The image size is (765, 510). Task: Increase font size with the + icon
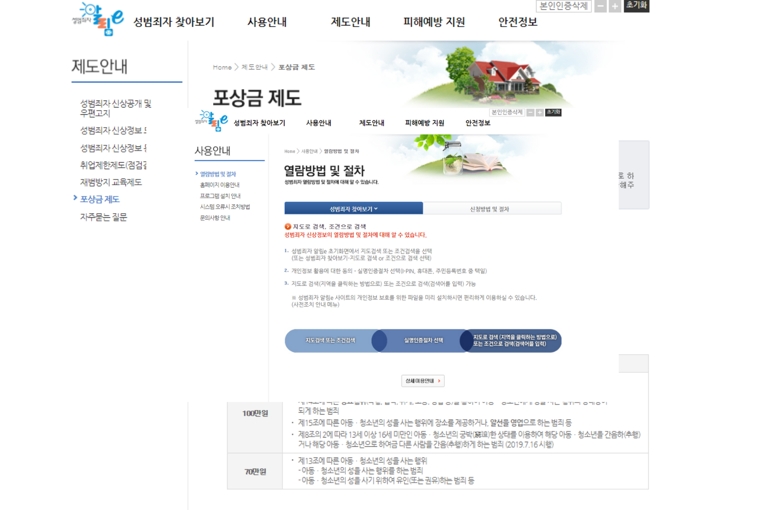(614, 6)
